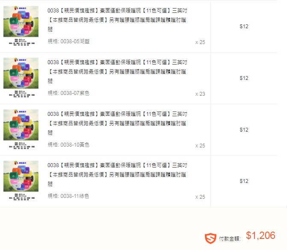Click the 規格: 0038-10黃色 specification text
Screen dimensions: 287x250
pyautogui.click(x=68, y=145)
